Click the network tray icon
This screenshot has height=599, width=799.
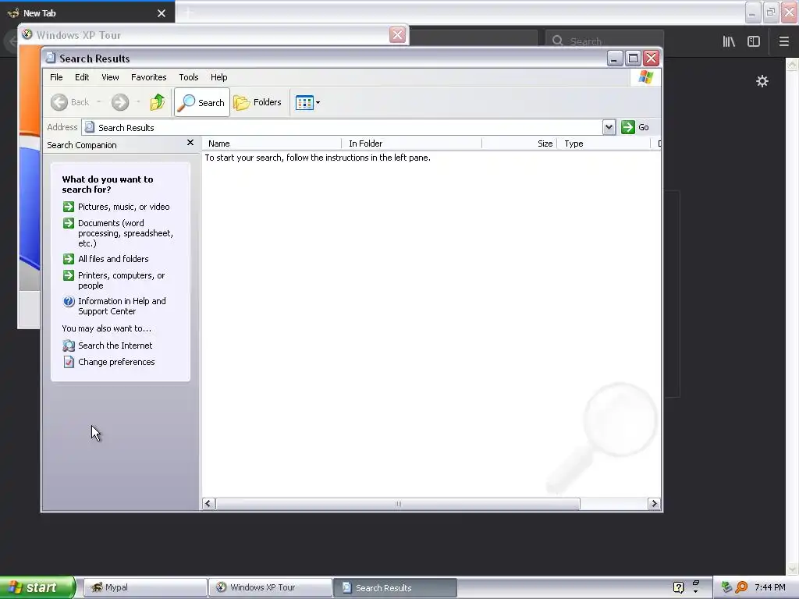coord(726,587)
